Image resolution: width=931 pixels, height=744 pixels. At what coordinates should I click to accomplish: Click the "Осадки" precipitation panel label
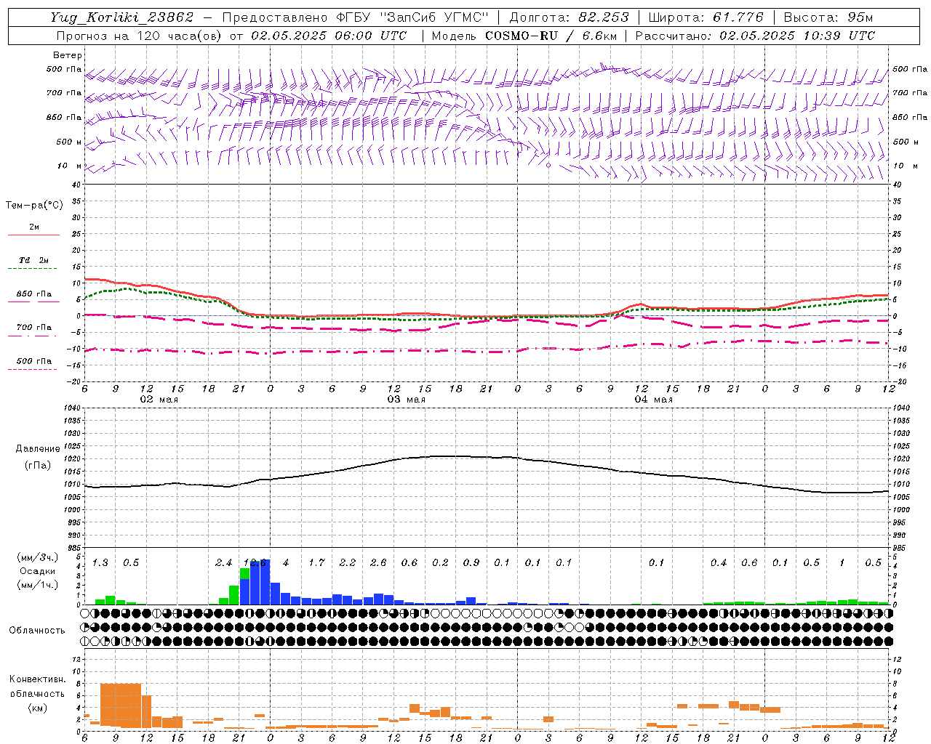[37, 571]
